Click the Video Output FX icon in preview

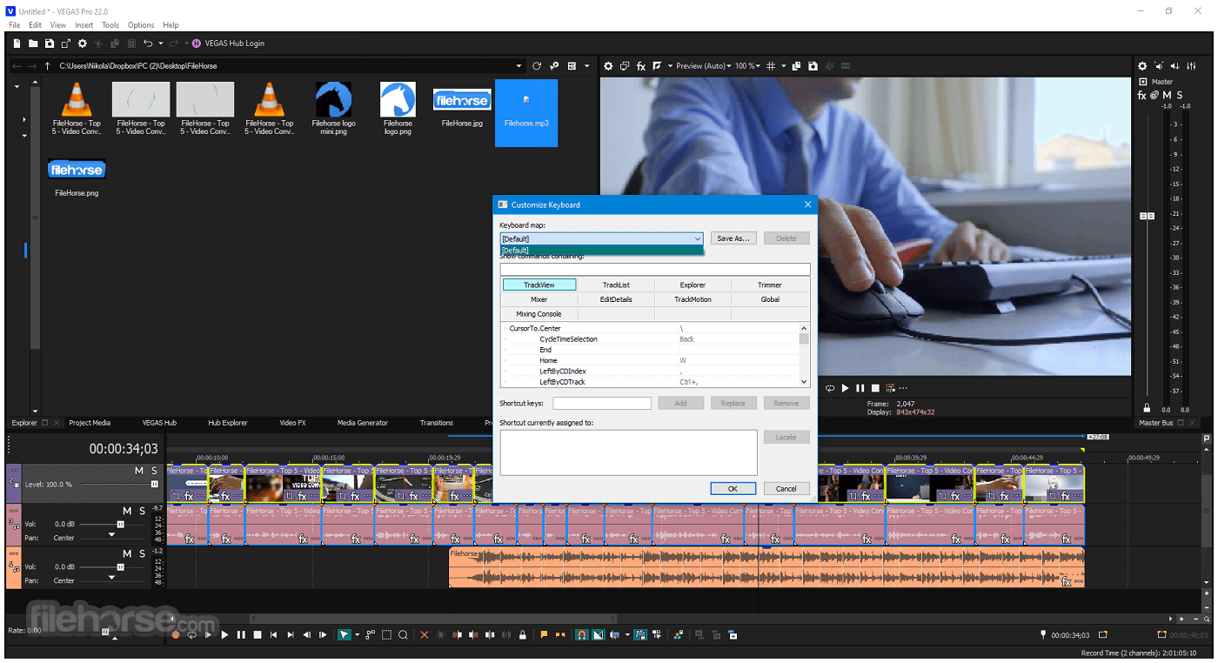tap(641, 66)
